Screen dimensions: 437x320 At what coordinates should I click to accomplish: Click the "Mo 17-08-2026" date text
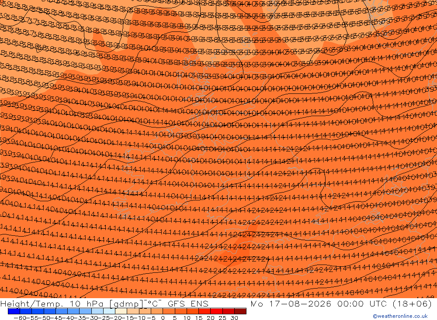click(291, 303)
